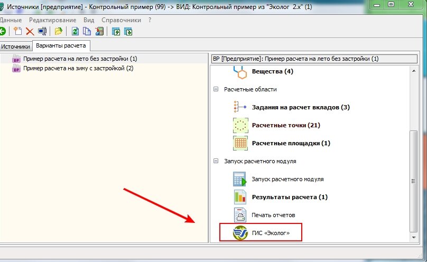Collapse the Расчетные области section
The height and width of the screenshot is (262, 427).
(216, 89)
